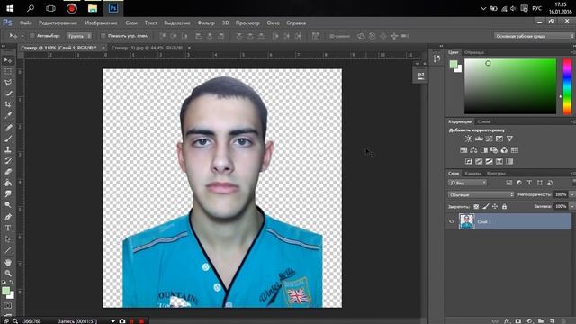The image size is (576, 324).
Task: Select the Hand tool
Action: [8, 262]
